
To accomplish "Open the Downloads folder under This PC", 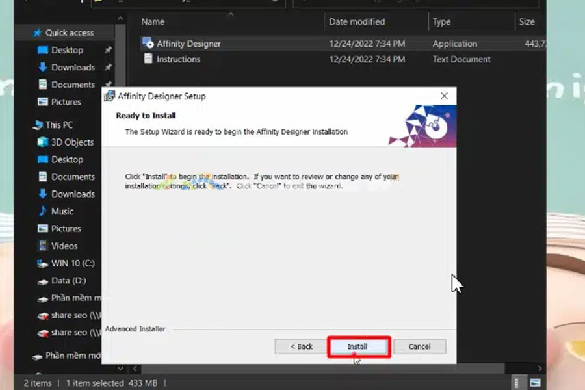I will pos(73,194).
